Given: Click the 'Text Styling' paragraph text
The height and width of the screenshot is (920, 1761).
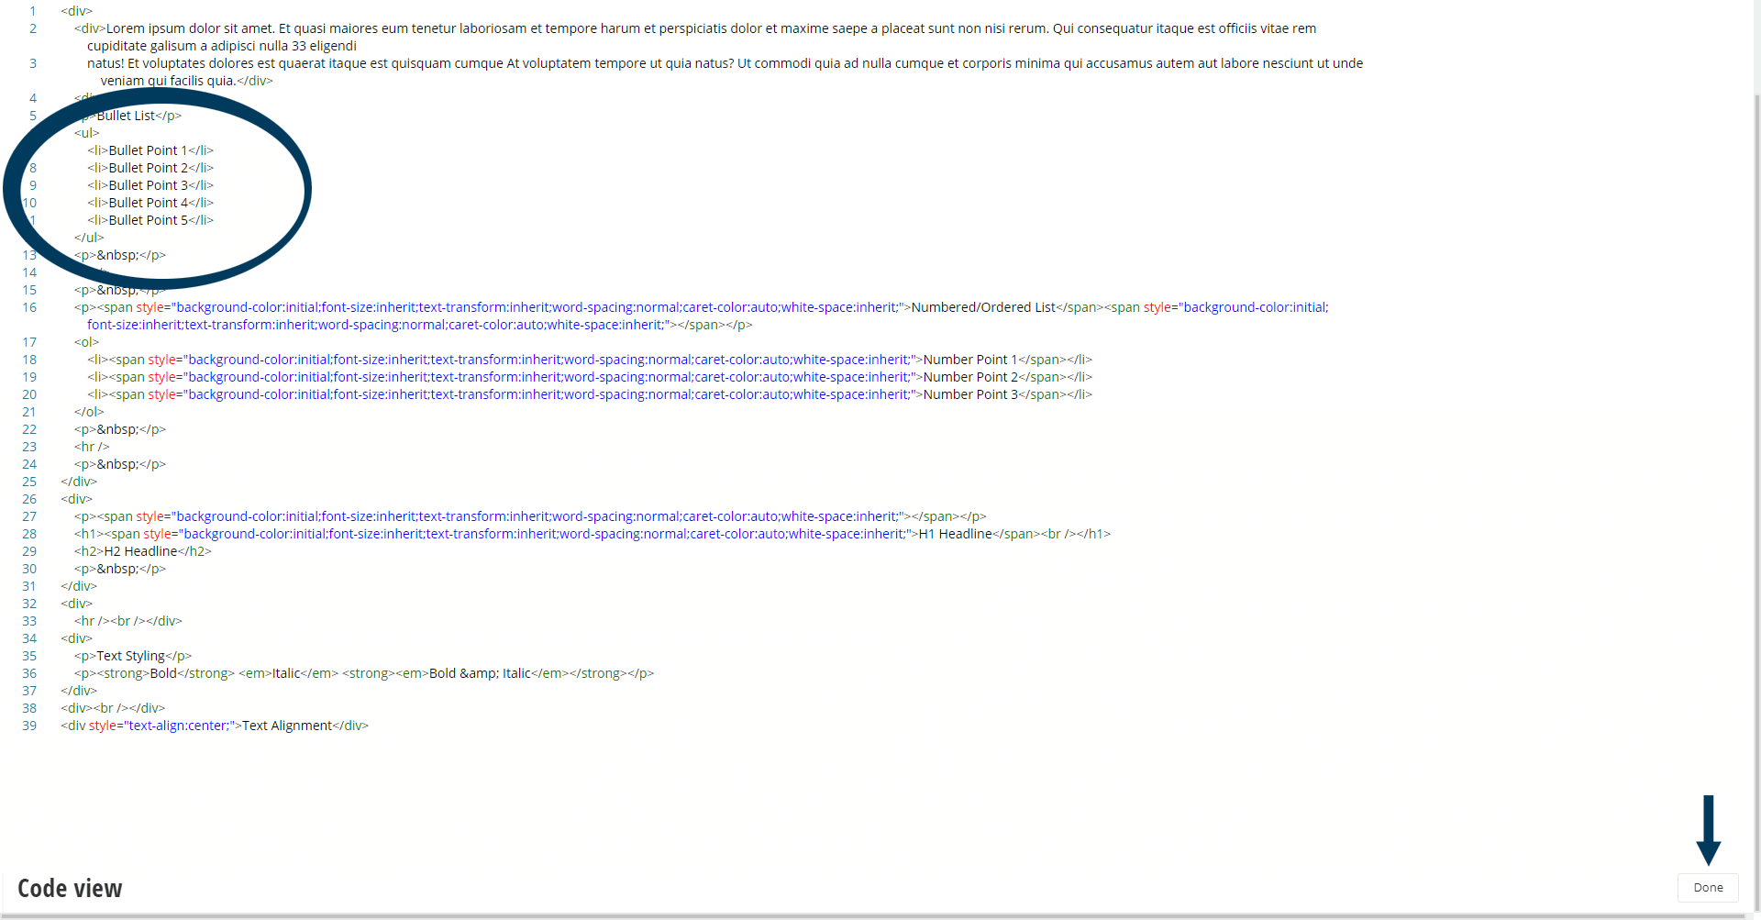Looking at the screenshot, I should [131, 656].
